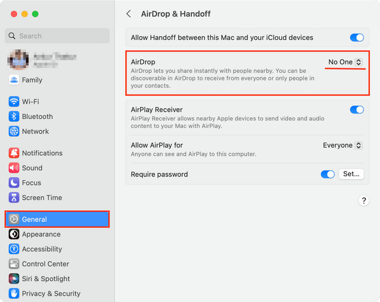Click the Search field
Image resolution: width=380 pixels, height=302 pixels.
point(57,36)
